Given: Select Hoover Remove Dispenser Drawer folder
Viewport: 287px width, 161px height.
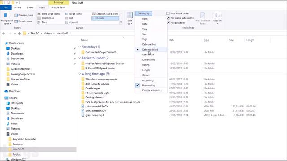Looking at the screenshot, I should (x=103, y=64).
